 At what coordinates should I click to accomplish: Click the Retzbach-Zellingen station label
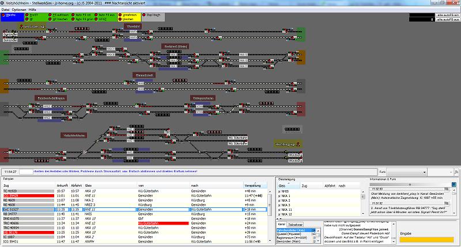[x=50, y=98]
